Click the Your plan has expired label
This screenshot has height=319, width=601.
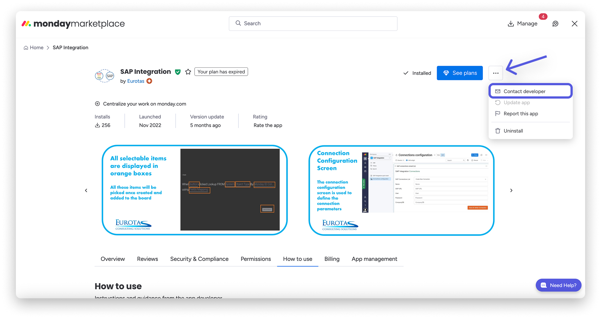click(221, 72)
